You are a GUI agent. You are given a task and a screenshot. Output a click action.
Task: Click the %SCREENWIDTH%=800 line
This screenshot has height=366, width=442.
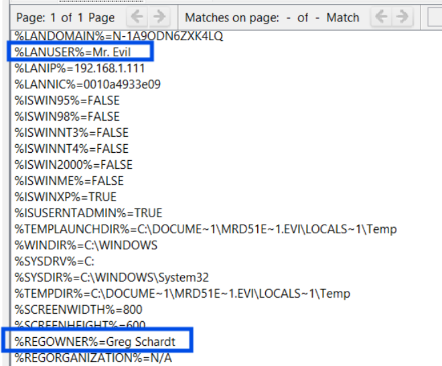coord(78,310)
